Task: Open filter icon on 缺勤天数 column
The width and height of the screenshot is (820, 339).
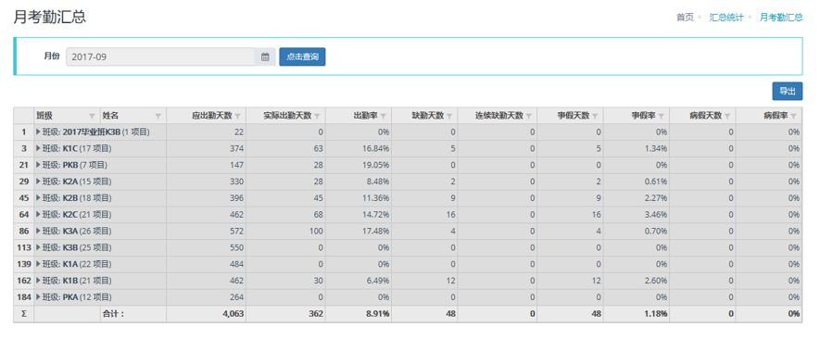Action: pos(449,116)
